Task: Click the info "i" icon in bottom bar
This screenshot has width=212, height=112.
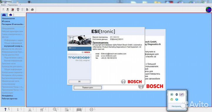Action: coord(18,110)
